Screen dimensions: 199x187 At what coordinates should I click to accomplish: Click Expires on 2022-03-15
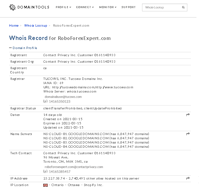pyautogui.click(x=62, y=123)
